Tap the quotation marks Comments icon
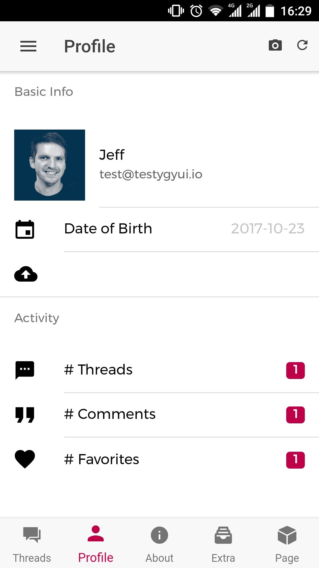The width and height of the screenshot is (319, 568). tap(25, 414)
